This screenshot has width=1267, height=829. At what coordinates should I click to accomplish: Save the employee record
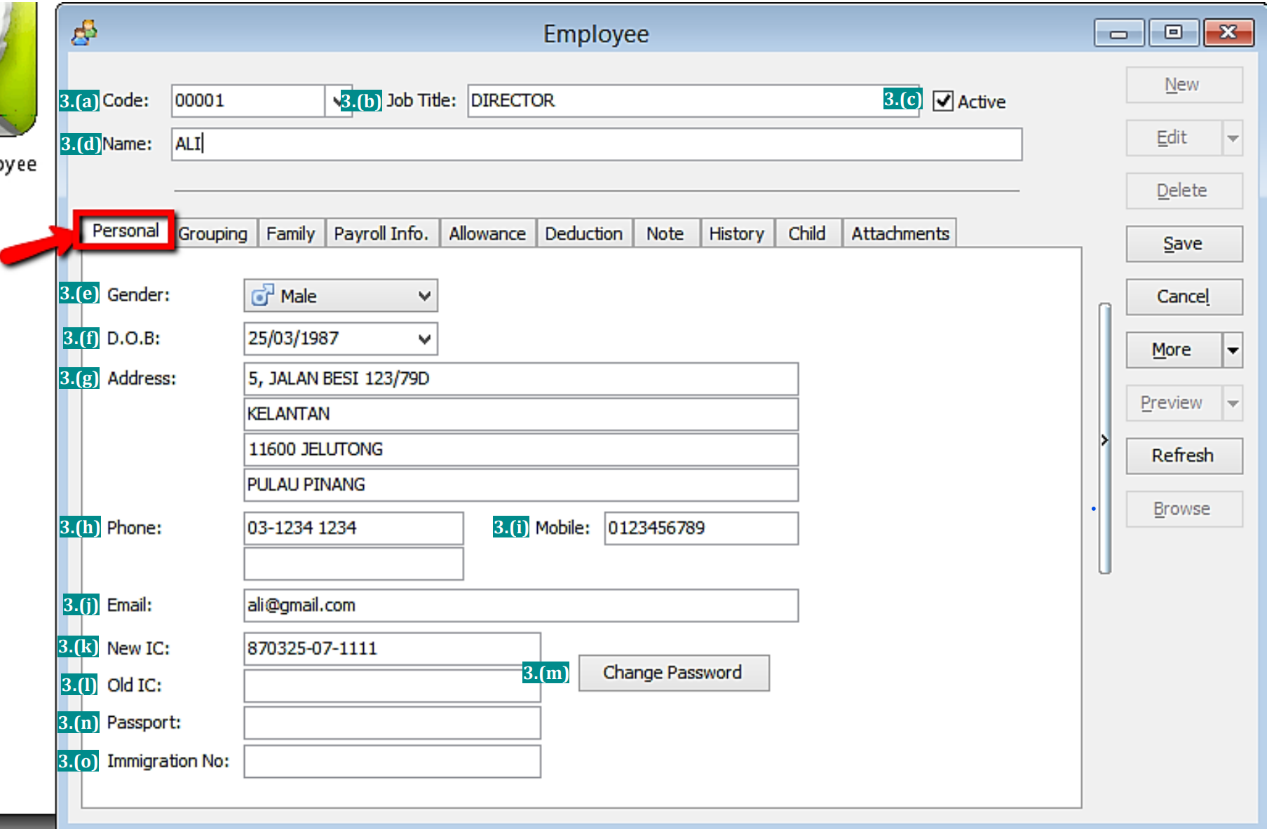(x=1184, y=244)
